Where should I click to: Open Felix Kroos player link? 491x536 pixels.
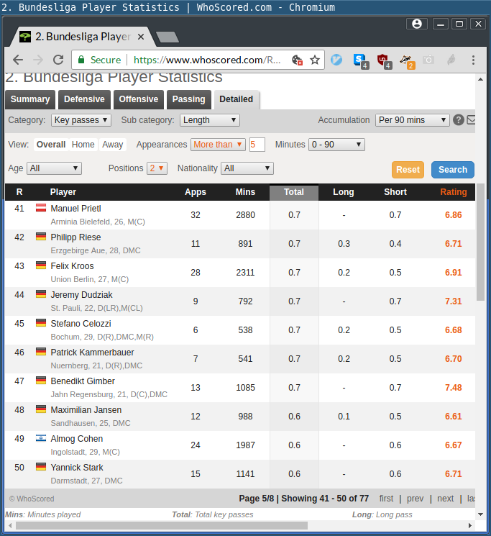72,266
